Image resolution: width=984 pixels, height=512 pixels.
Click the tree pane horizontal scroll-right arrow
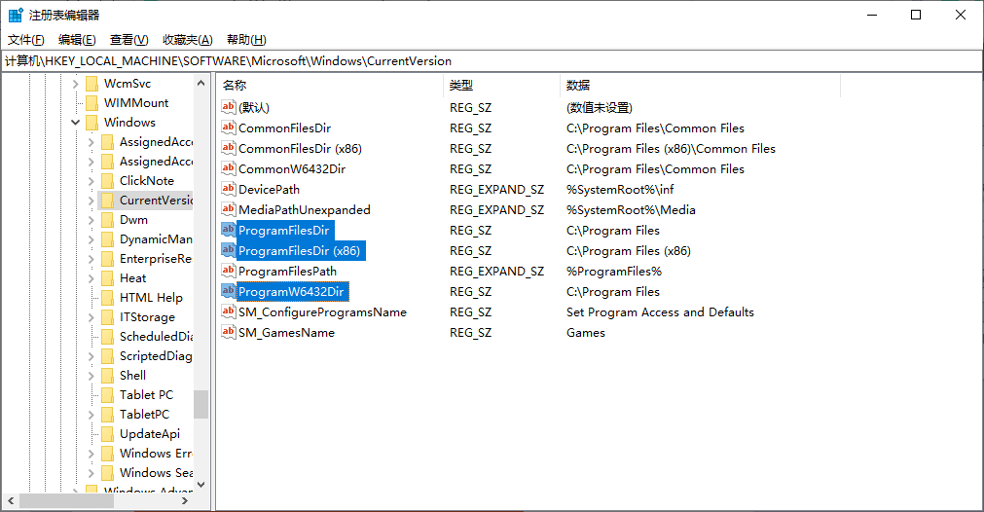pyautogui.click(x=185, y=500)
